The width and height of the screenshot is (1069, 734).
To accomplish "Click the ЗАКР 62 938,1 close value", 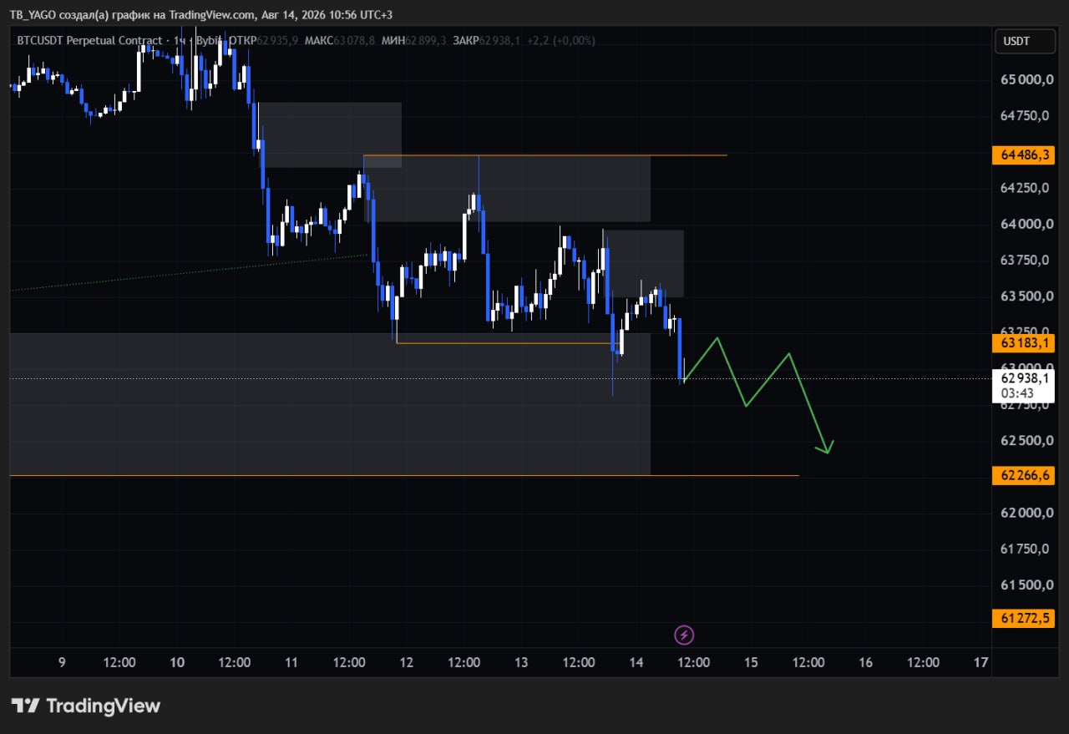I will [x=486, y=41].
